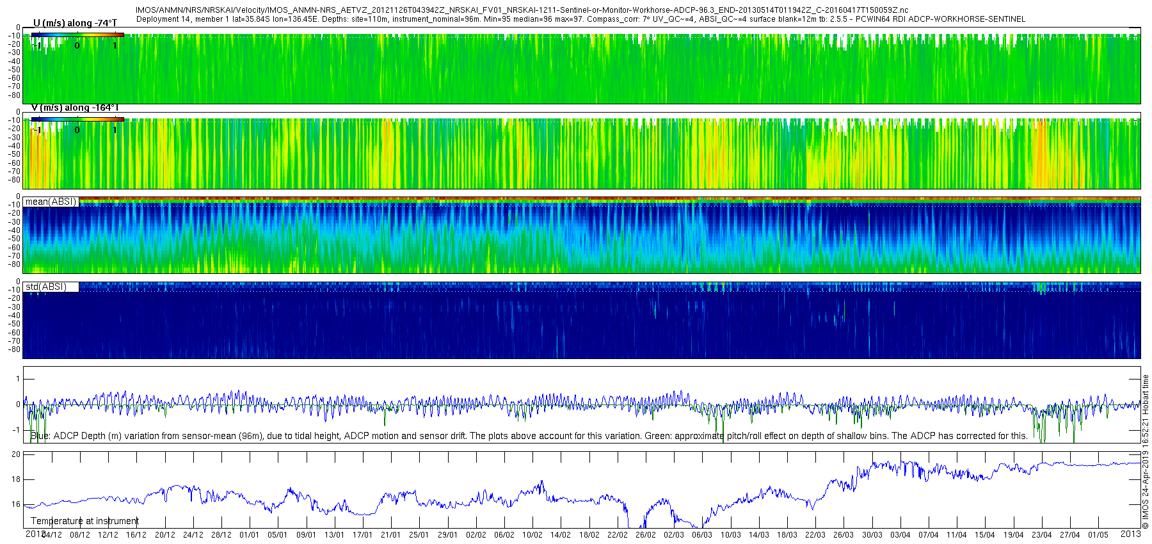Click the '08/12' date tick label
The height and width of the screenshot is (544, 1152).
(x=79, y=535)
